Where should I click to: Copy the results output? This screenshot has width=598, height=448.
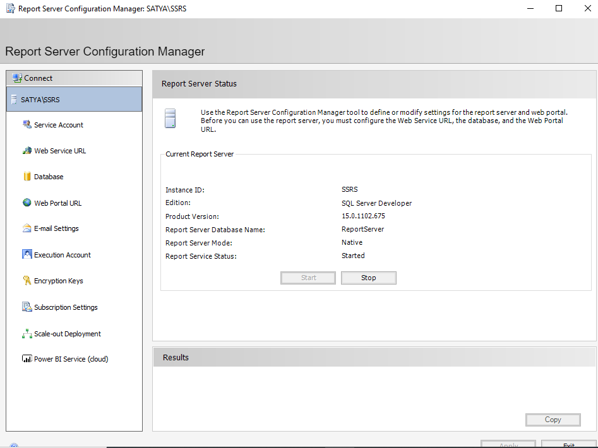coord(553,420)
